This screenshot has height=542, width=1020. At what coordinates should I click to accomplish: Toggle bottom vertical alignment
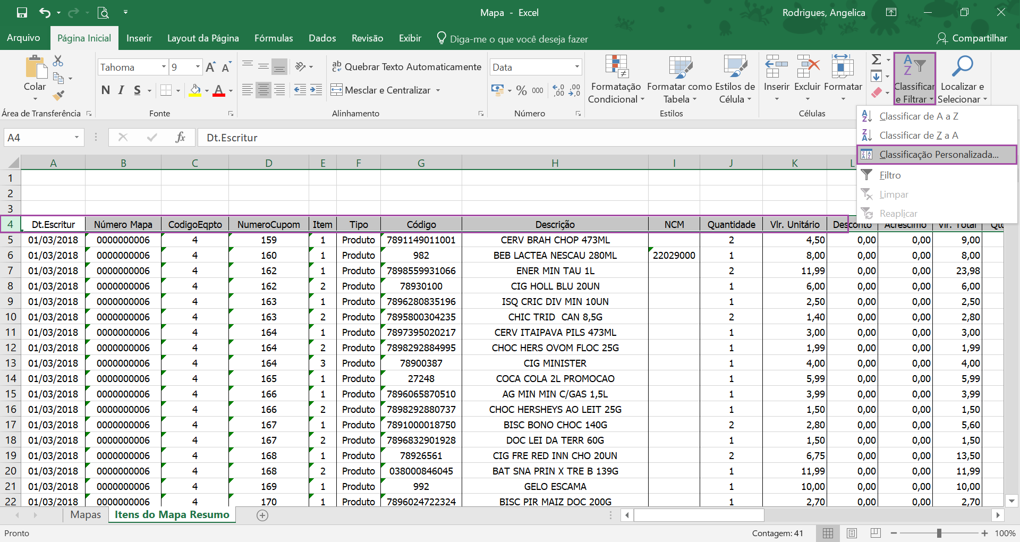coord(279,67)
